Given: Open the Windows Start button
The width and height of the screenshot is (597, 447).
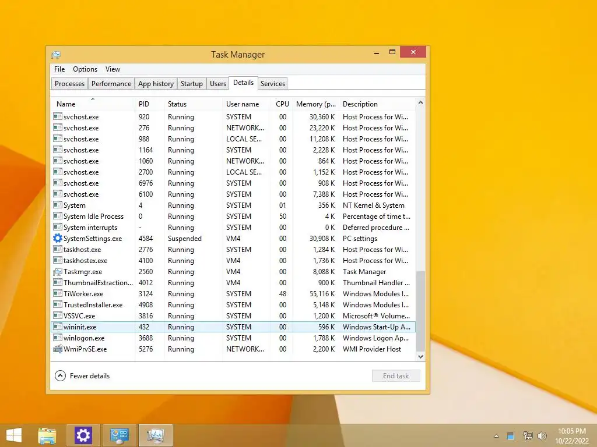Looking at the screenshot, I should coord(14,435).
